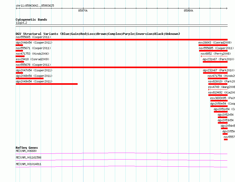Select the long red nsv555665 loss bar

[x=121, y=40]
